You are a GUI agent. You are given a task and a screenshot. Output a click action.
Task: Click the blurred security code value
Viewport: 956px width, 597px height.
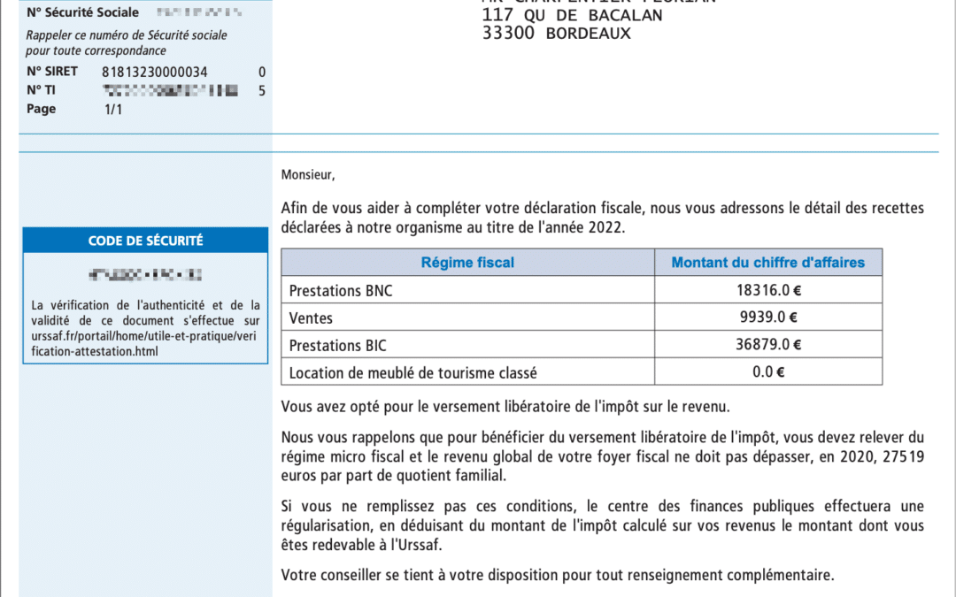[145, 274]
